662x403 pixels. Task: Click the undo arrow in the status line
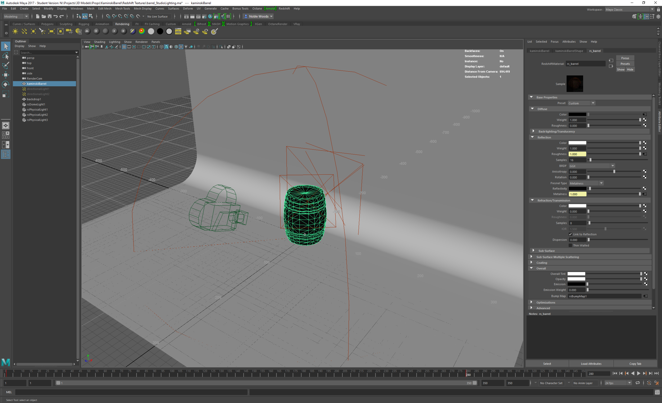tap(55, 16)
